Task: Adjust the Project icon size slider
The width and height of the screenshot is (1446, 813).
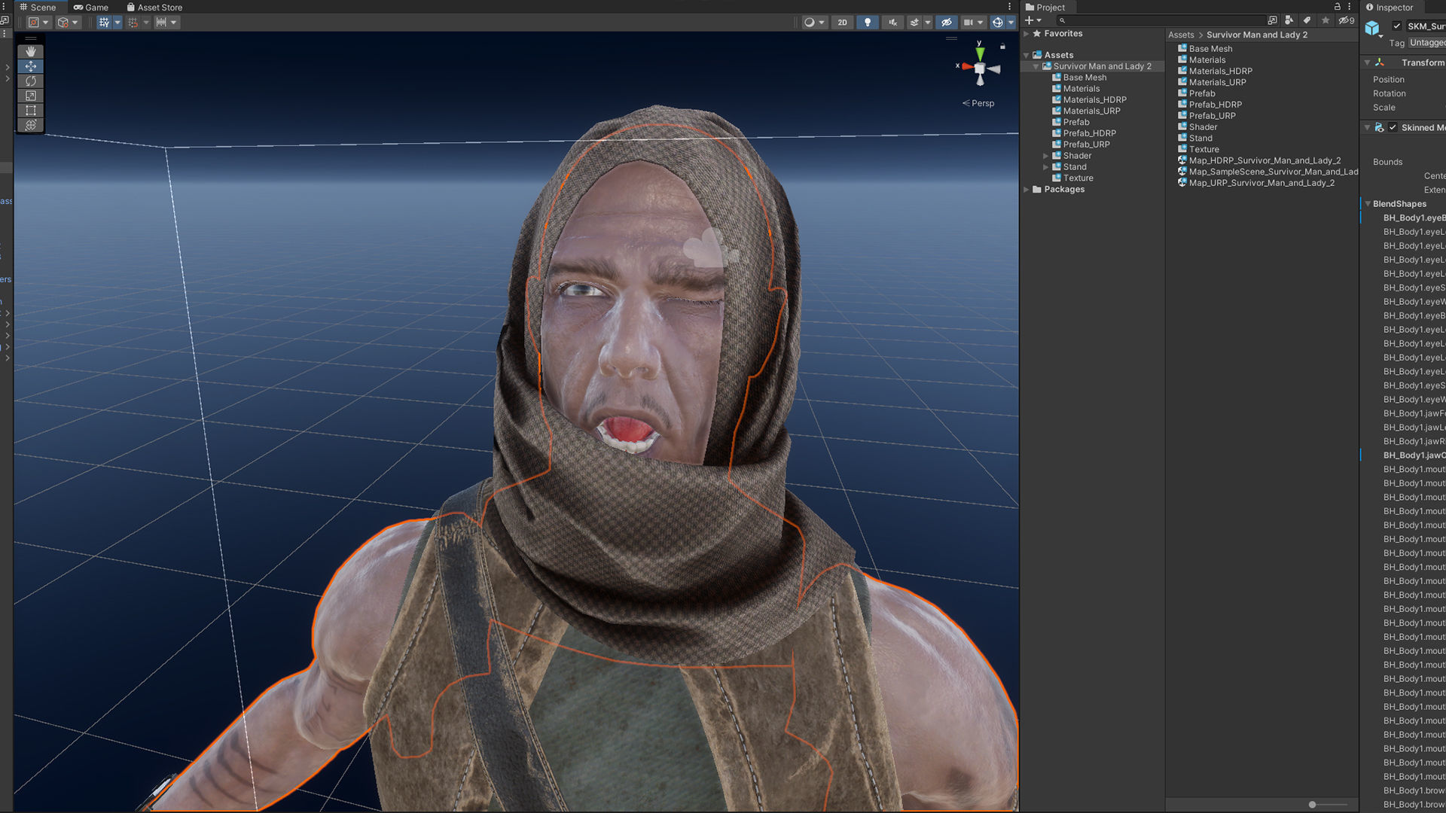Action: (x=1312, y=805)
